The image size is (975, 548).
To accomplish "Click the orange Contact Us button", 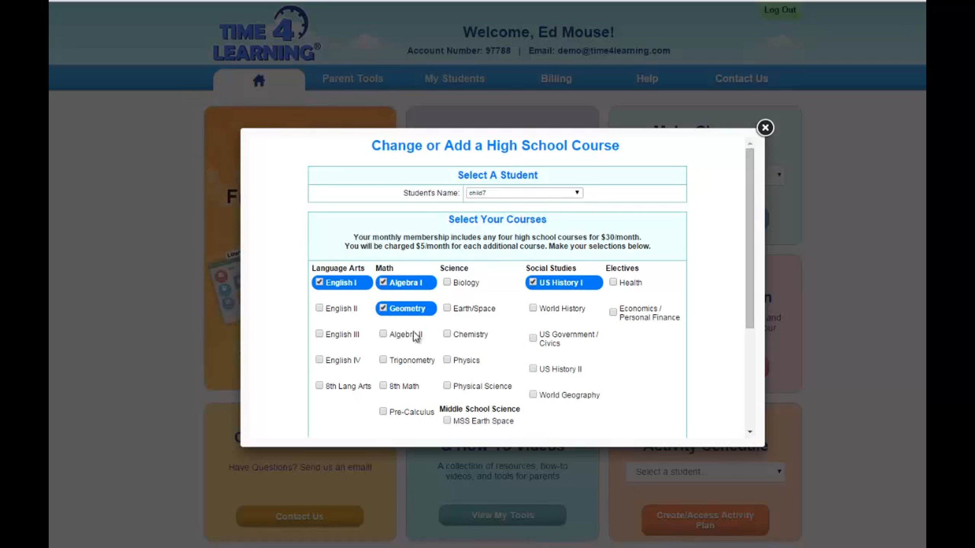I will coord(299,516).
